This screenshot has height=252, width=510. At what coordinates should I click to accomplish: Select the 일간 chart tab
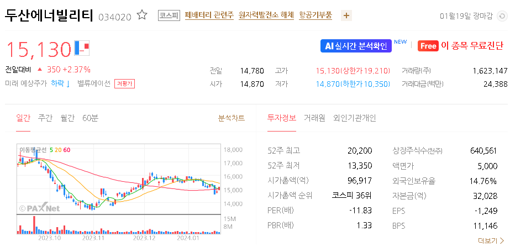[23, 118]
